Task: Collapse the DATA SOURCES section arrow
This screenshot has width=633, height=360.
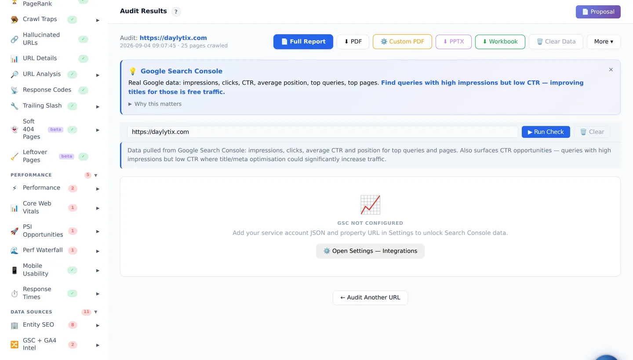Action: click(x=96, y=312)
